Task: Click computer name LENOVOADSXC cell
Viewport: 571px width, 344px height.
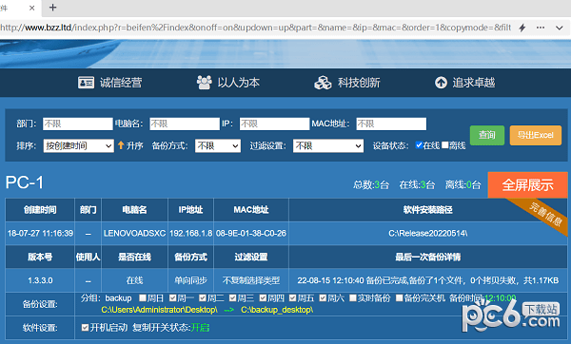Action: (x=135, y=233)
